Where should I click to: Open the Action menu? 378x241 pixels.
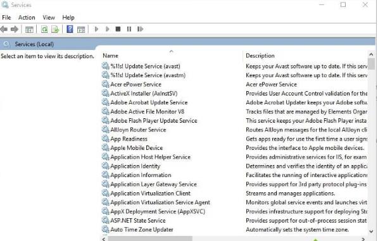pos(27,18)
